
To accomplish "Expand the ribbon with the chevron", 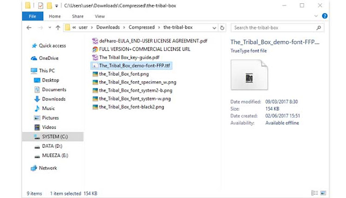I will coord(316,16).
